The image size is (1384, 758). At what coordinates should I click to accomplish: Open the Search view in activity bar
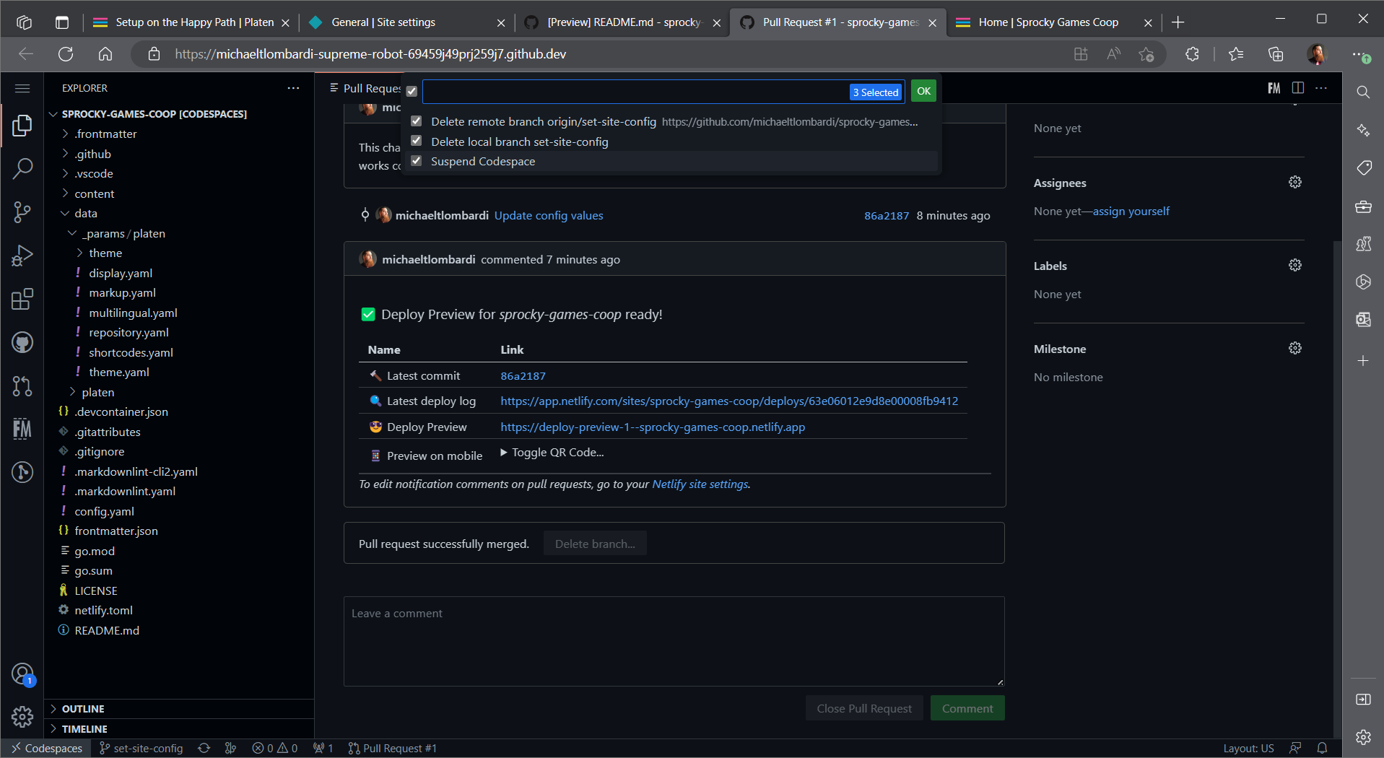pyautogui.click(x=22, y=169)
